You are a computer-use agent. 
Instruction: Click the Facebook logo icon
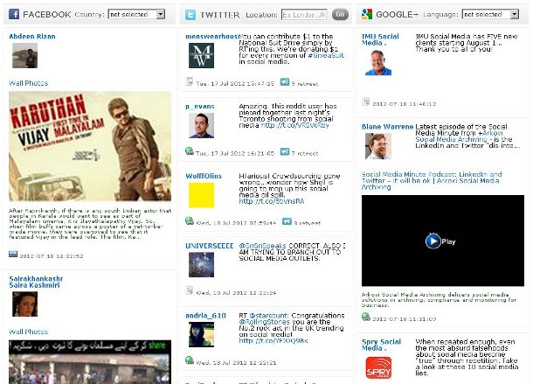pyautogui.click(x=14, y=14)
